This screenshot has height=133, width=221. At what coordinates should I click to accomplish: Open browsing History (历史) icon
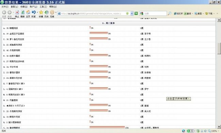pyautogui.click(x=47, y=12)
